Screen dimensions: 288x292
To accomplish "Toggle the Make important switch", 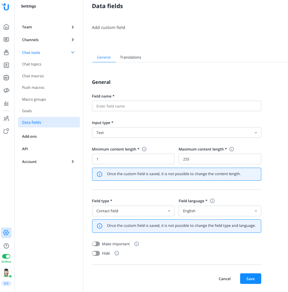I will tap(96, 244).
